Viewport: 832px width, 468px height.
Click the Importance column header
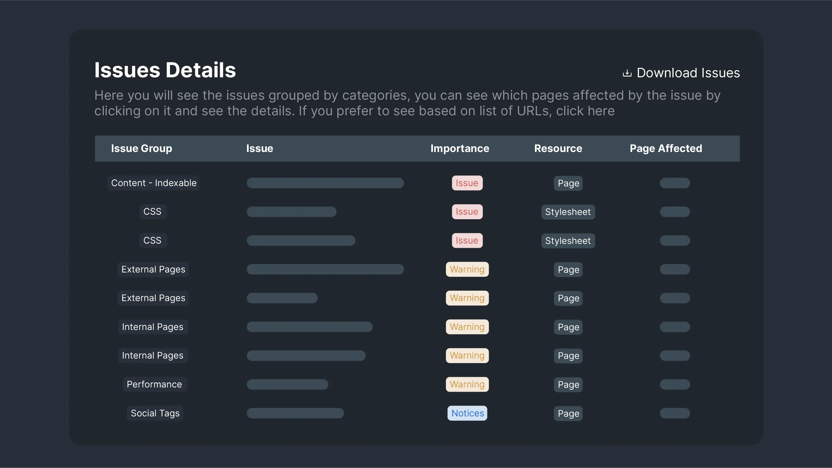pyautogui.click(x=460, y=148)
